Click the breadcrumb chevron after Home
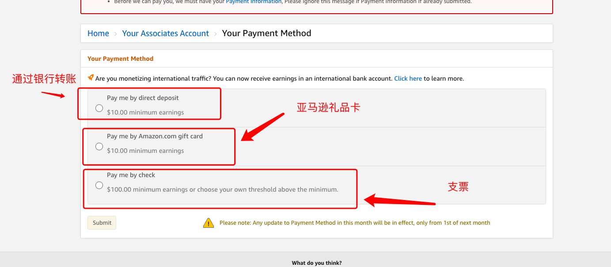Viewport: 611px width, 267px height. click(x=116, y=34)
